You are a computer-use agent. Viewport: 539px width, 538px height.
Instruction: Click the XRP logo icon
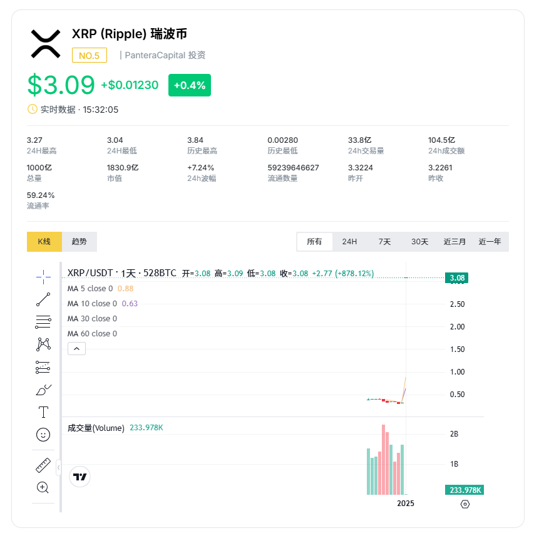[45, 44]
